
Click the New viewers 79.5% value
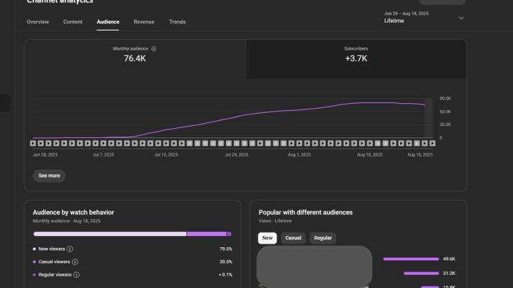(226, 249)
